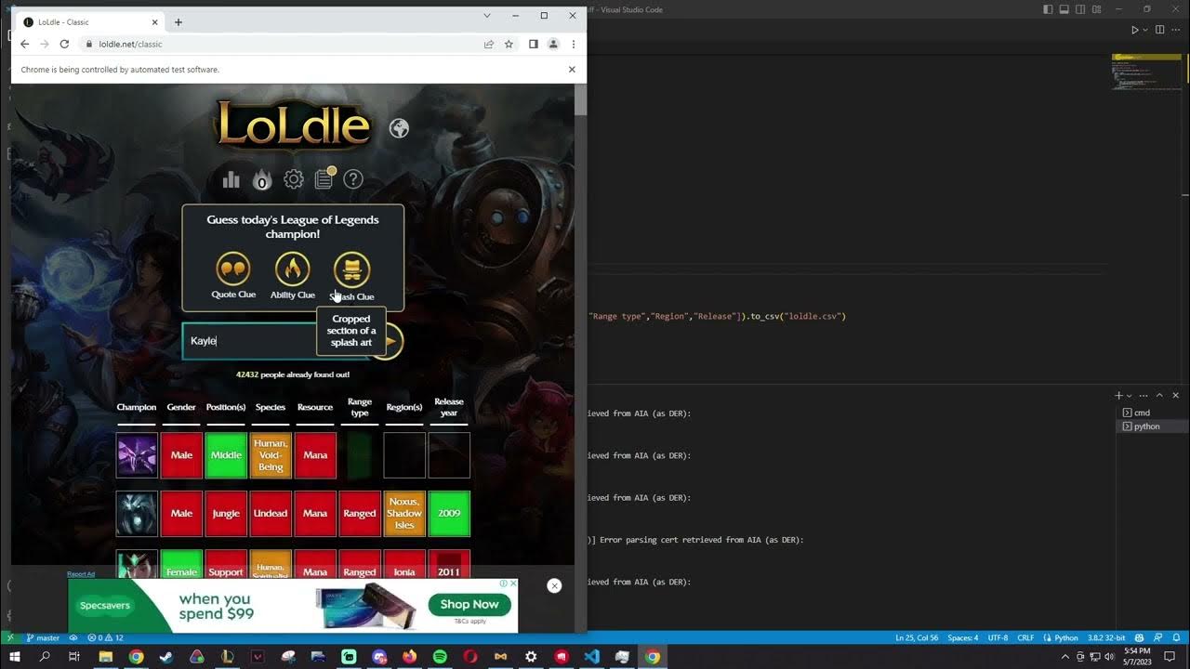Viewport: 1190px width, 669px height.
Task: Expand the new terminal launch profile chevron
Action: 1129,396
